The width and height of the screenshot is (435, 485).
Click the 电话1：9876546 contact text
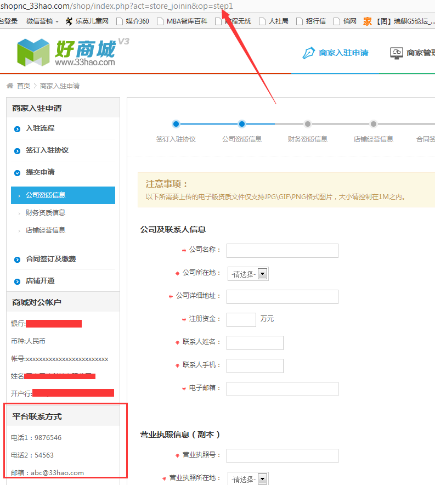(36, 438)
